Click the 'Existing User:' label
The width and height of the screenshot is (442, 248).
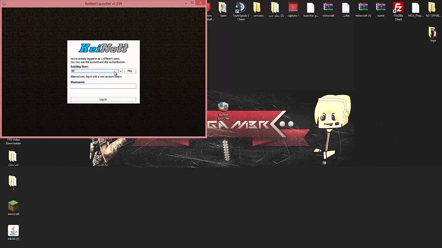click(79, 66)
